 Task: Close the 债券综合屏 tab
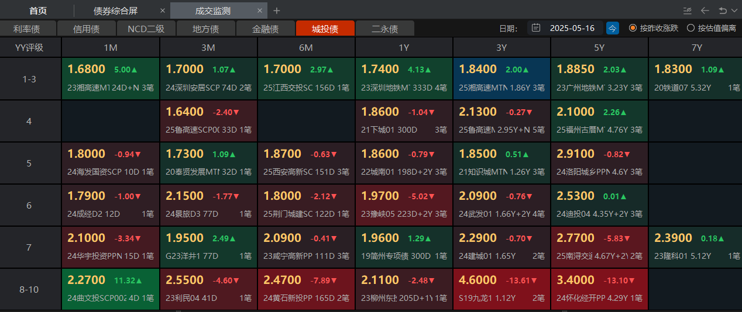tap(162, 11)
